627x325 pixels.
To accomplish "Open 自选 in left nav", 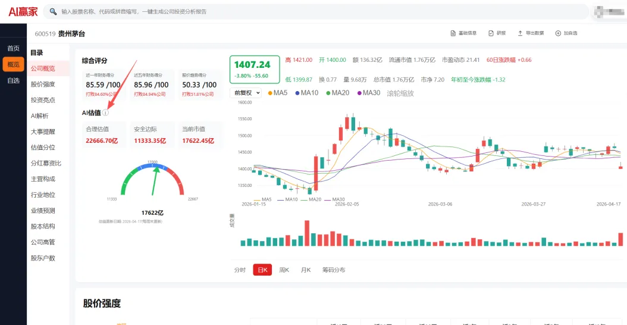I will point(13,80).
